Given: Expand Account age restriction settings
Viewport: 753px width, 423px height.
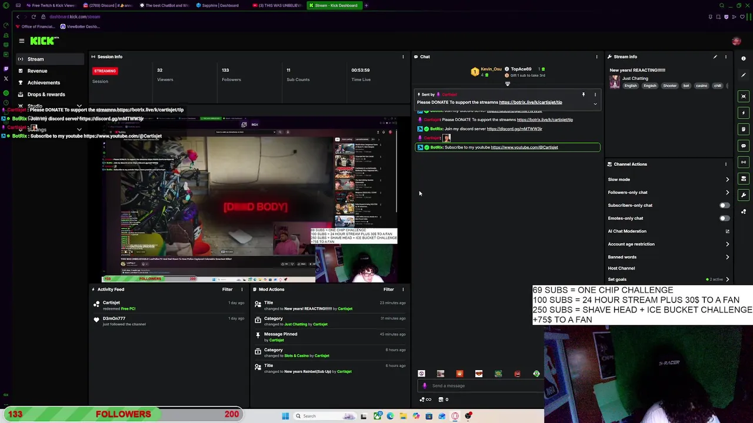Looking at the screenshot, I should (727, 244).
